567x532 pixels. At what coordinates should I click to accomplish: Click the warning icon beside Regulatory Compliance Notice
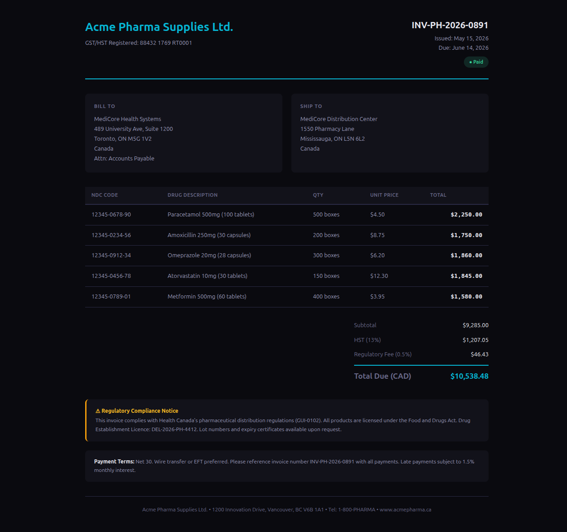coord(98,411)
